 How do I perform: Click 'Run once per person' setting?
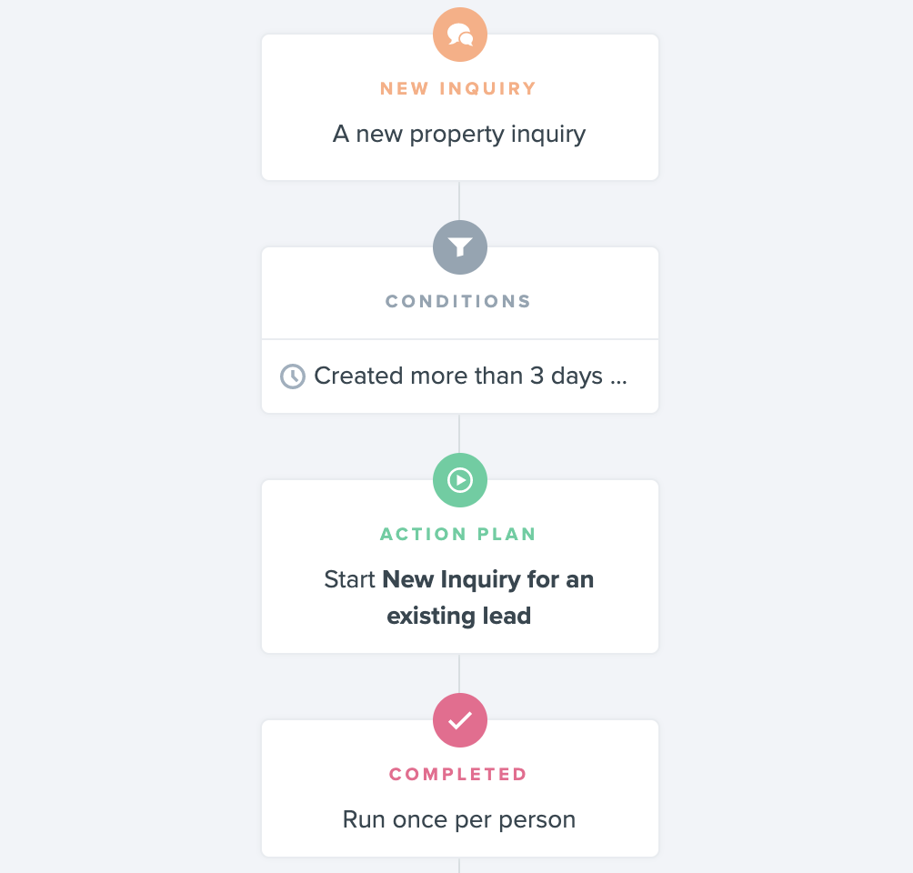coord(459,819)
